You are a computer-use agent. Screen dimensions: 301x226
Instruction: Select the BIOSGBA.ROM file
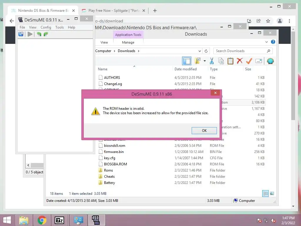[x=115, y=164]
